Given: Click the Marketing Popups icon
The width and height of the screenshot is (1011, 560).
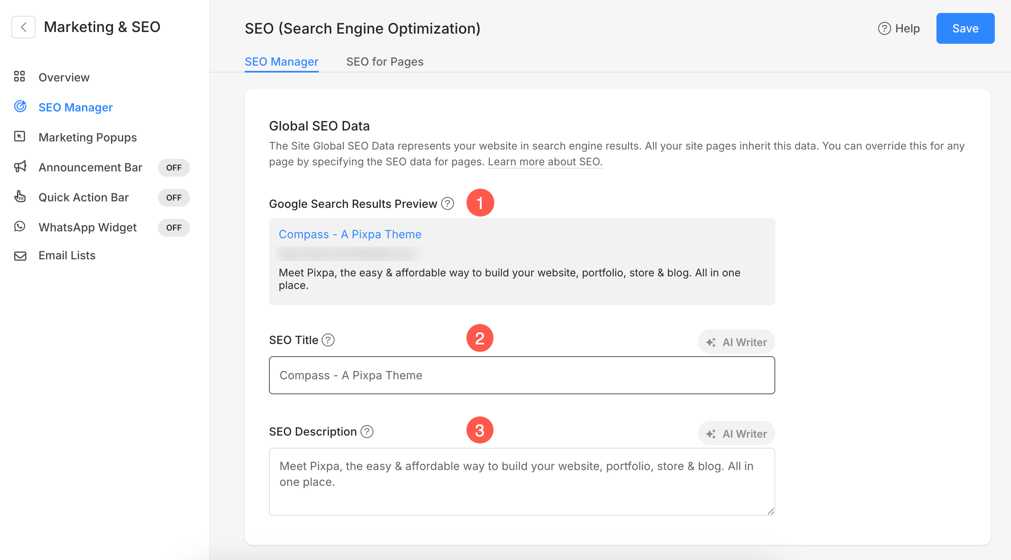Looking at the screenshot, I should [19, 137].
